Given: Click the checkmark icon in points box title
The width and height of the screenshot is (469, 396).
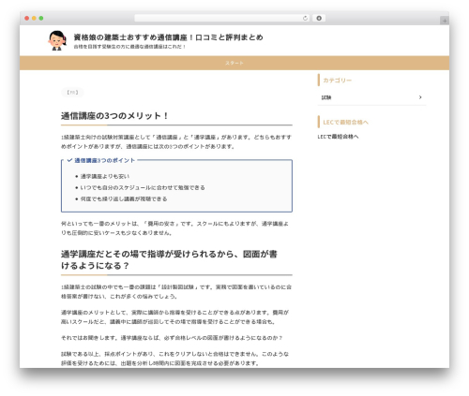Looking at the screenshot, I should point(69,160).
